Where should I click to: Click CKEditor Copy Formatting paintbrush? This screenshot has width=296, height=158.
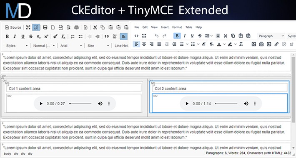(x=55, y=37)
